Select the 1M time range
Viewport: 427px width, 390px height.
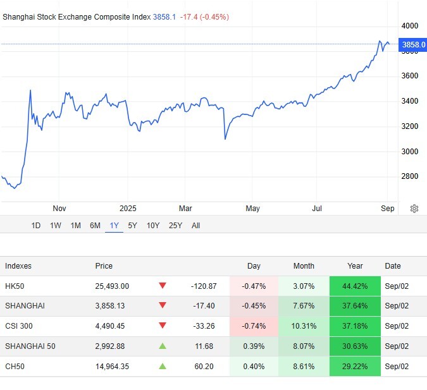coord(76,226)
